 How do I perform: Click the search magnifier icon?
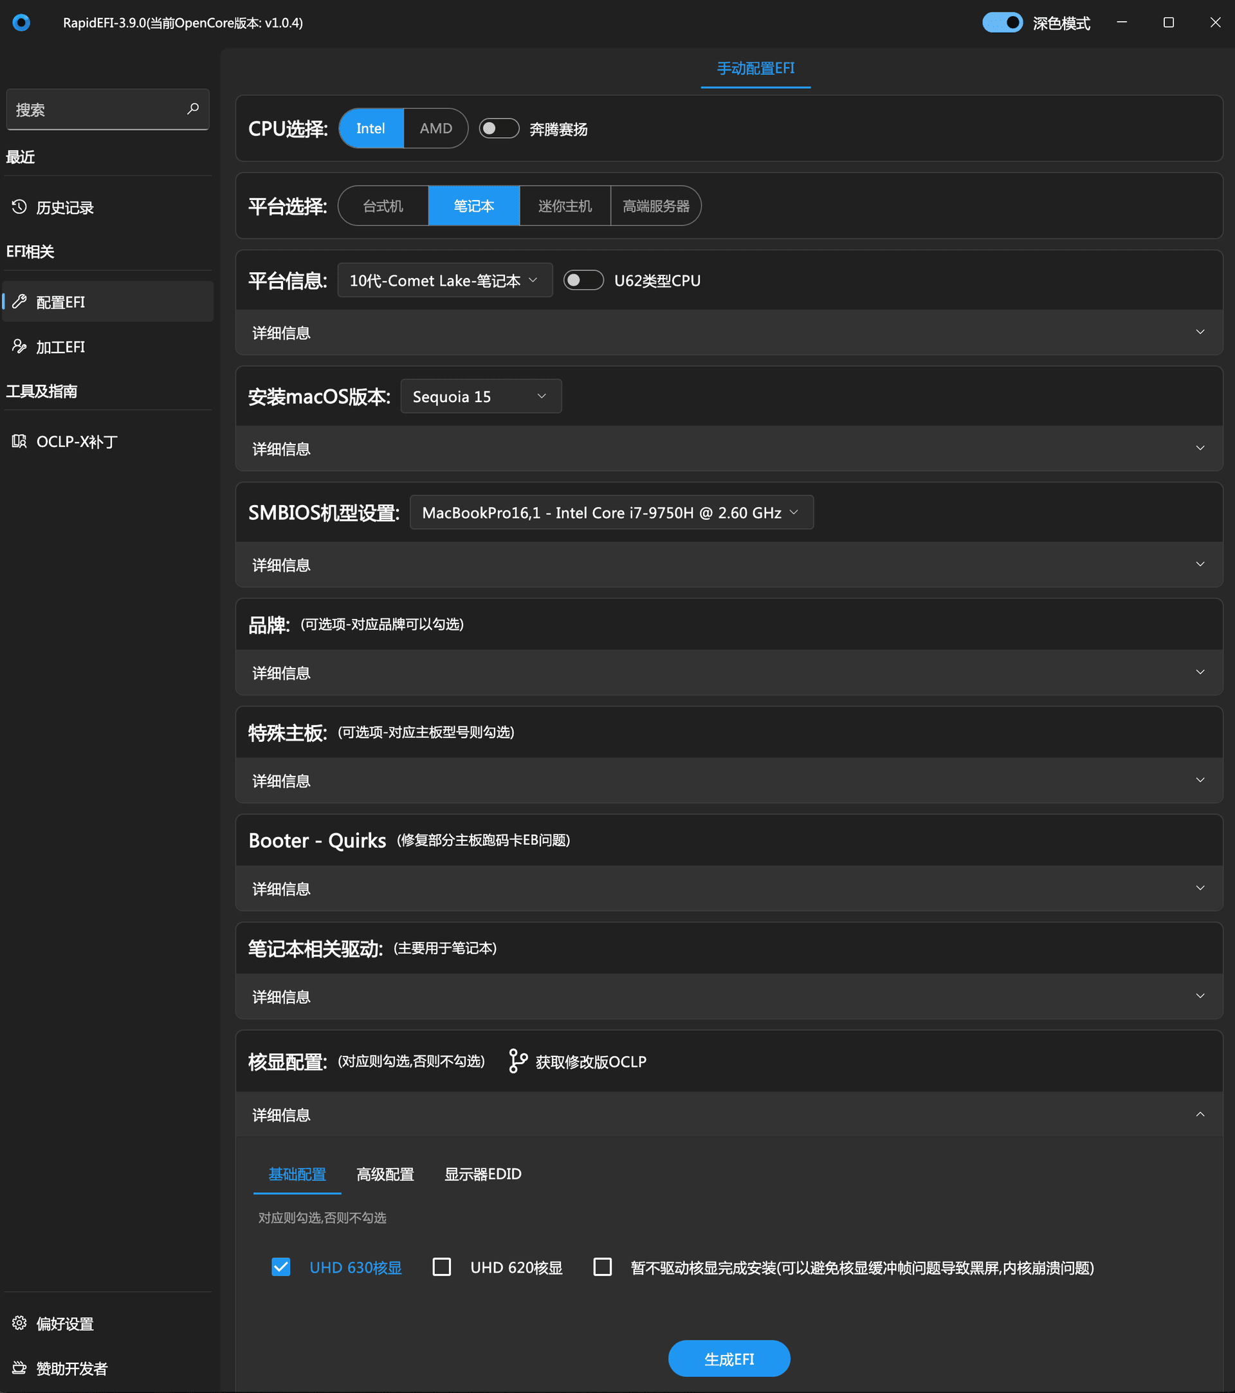pyautogui.click(x=193, y=109)
